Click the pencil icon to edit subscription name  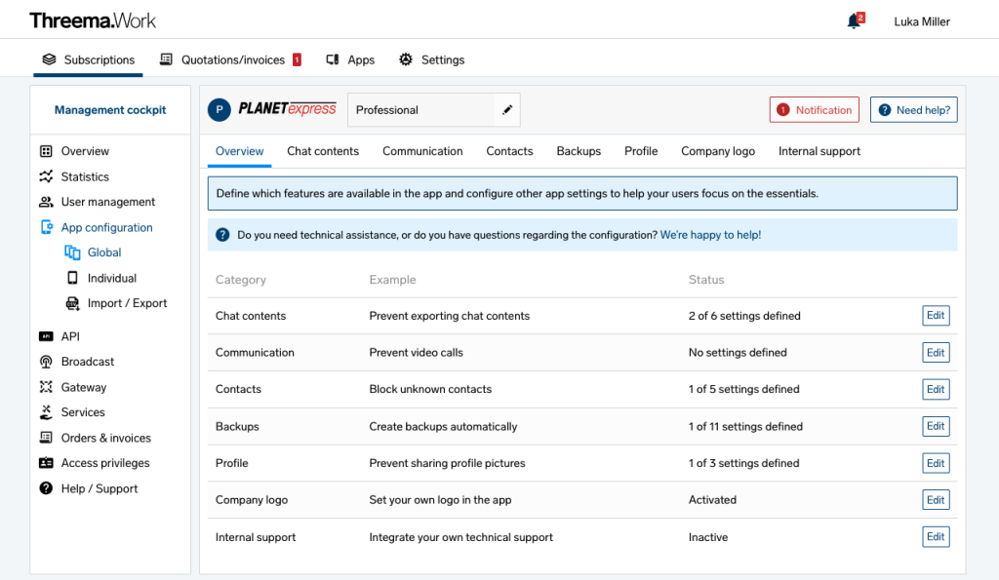pyautogui.click(x=506, y=110)
